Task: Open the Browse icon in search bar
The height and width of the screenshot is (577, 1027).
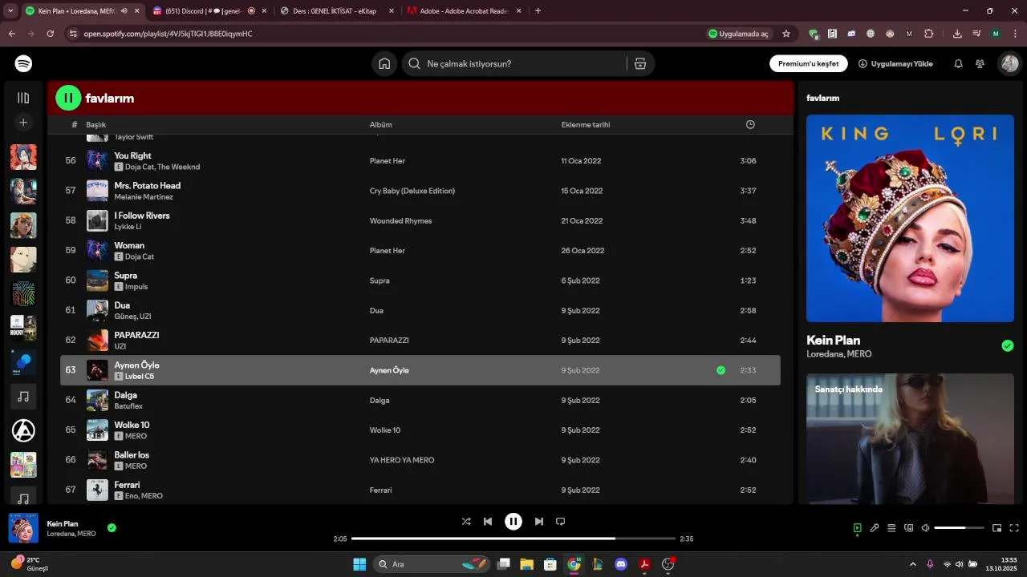Action: tap(640, 63)
